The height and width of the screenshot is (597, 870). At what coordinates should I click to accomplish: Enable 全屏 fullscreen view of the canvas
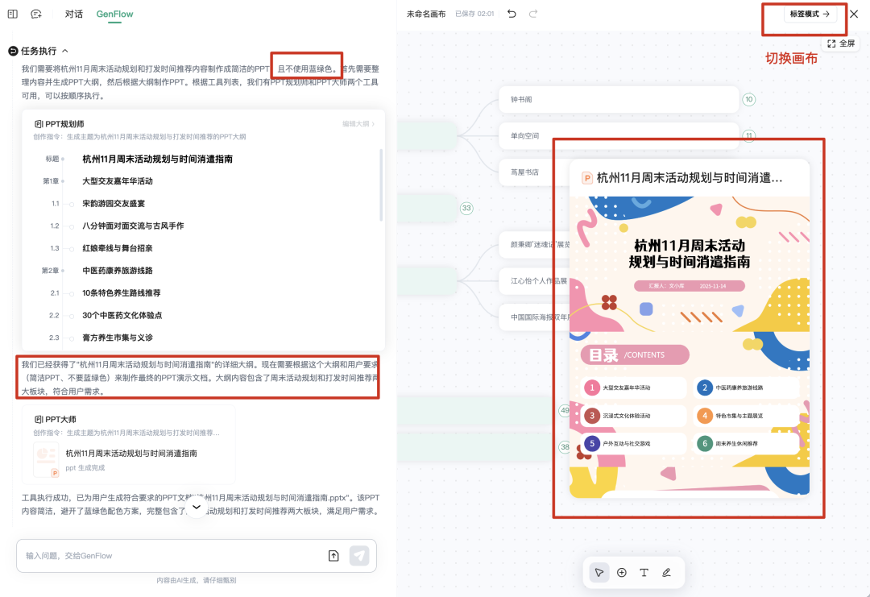[x=841, y=44]
